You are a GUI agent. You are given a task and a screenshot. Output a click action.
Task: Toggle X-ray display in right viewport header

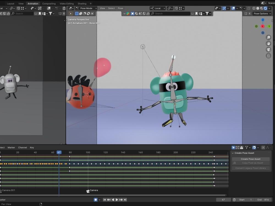click(249, 8)
